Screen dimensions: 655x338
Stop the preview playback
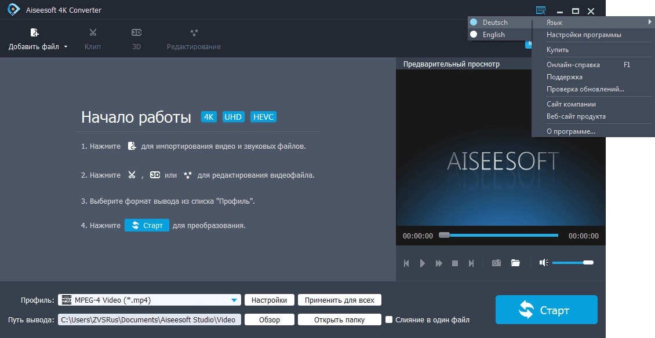pos(455,263)
